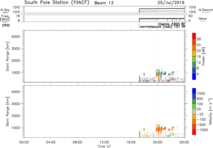
Task: Select the light green 25–100 Velocity segment
Action: coord(194,106)
